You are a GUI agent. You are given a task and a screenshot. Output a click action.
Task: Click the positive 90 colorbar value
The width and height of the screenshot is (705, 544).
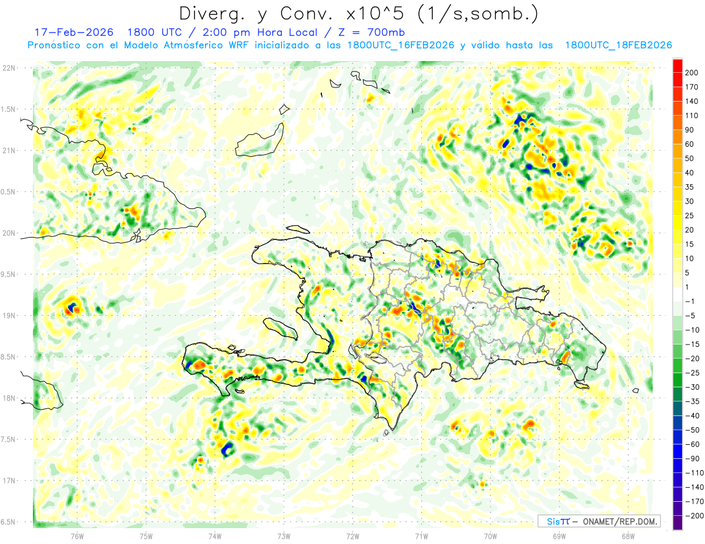coord(690,130)
